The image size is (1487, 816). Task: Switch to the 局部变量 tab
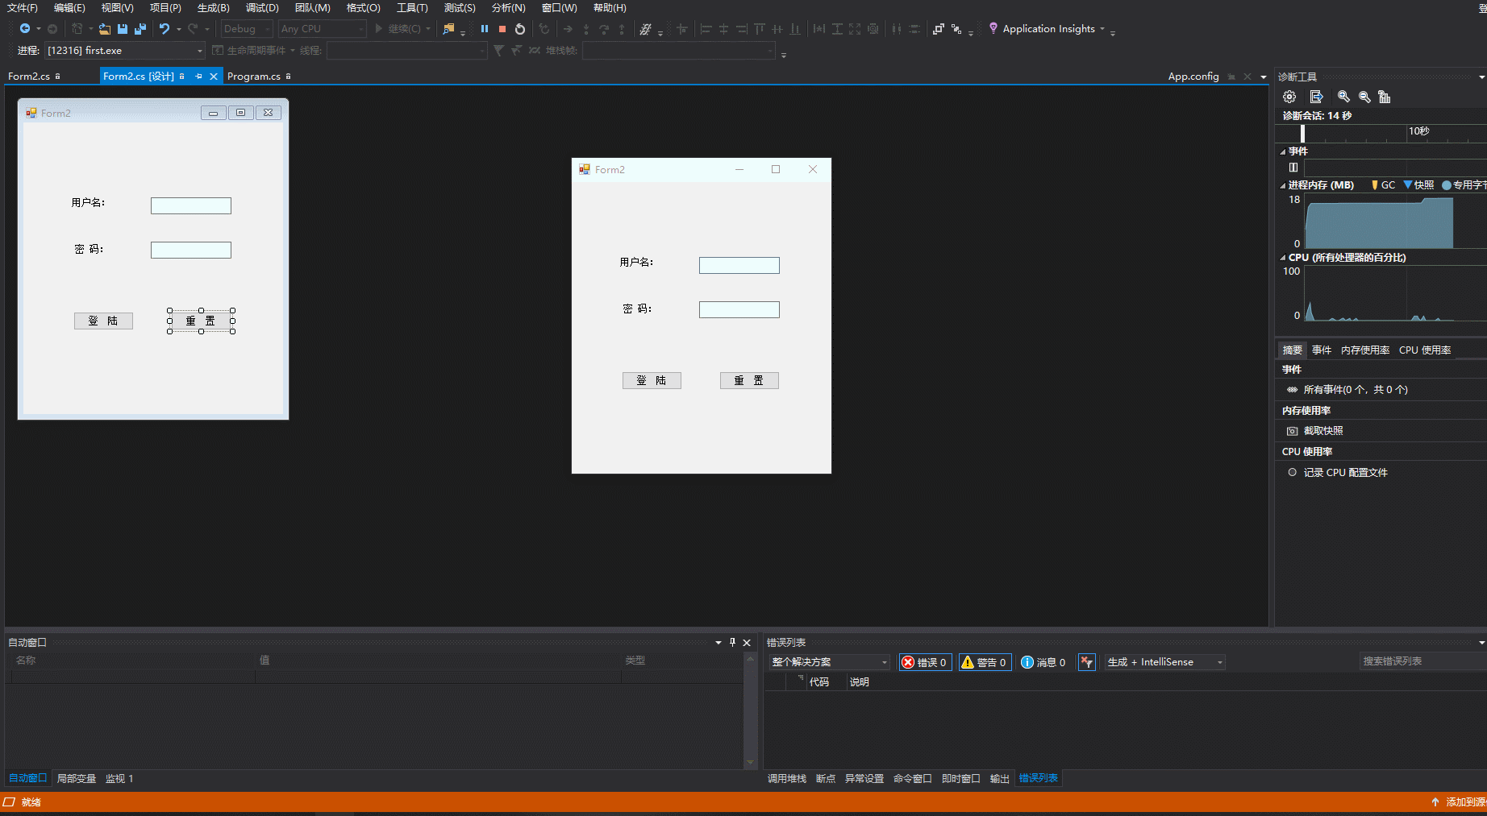77,779
